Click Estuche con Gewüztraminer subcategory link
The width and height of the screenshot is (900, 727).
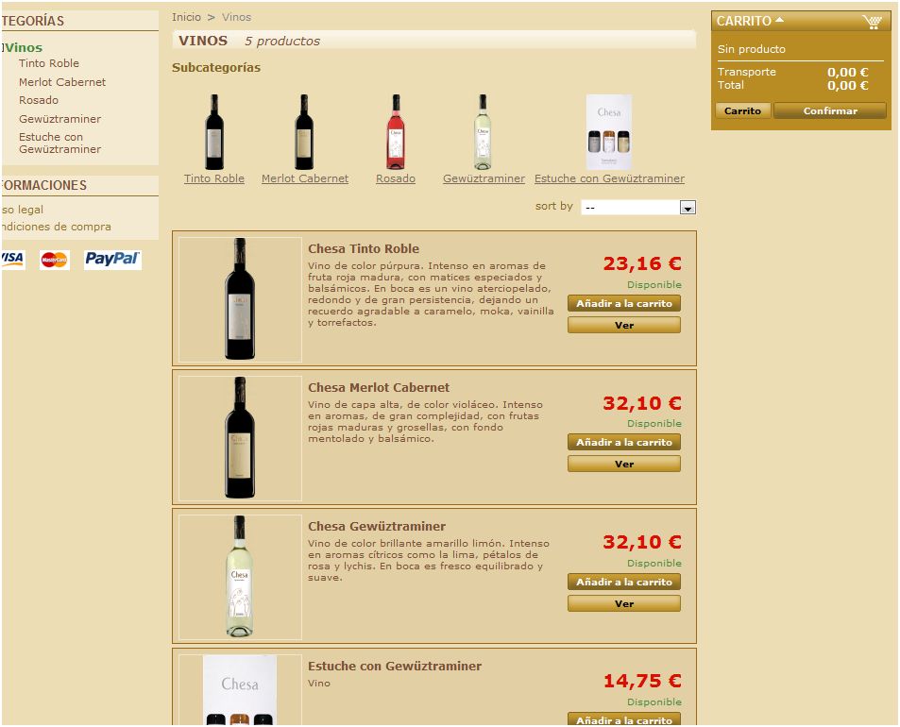point(609,178)
